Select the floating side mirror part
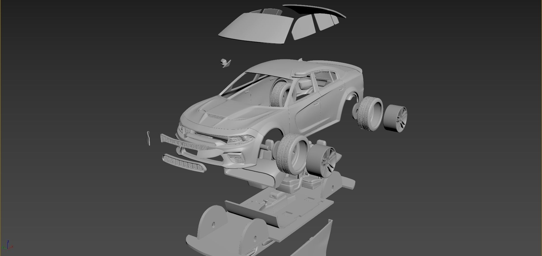The image size is (542, 256). pyautogui.click(x=225, y=63)
